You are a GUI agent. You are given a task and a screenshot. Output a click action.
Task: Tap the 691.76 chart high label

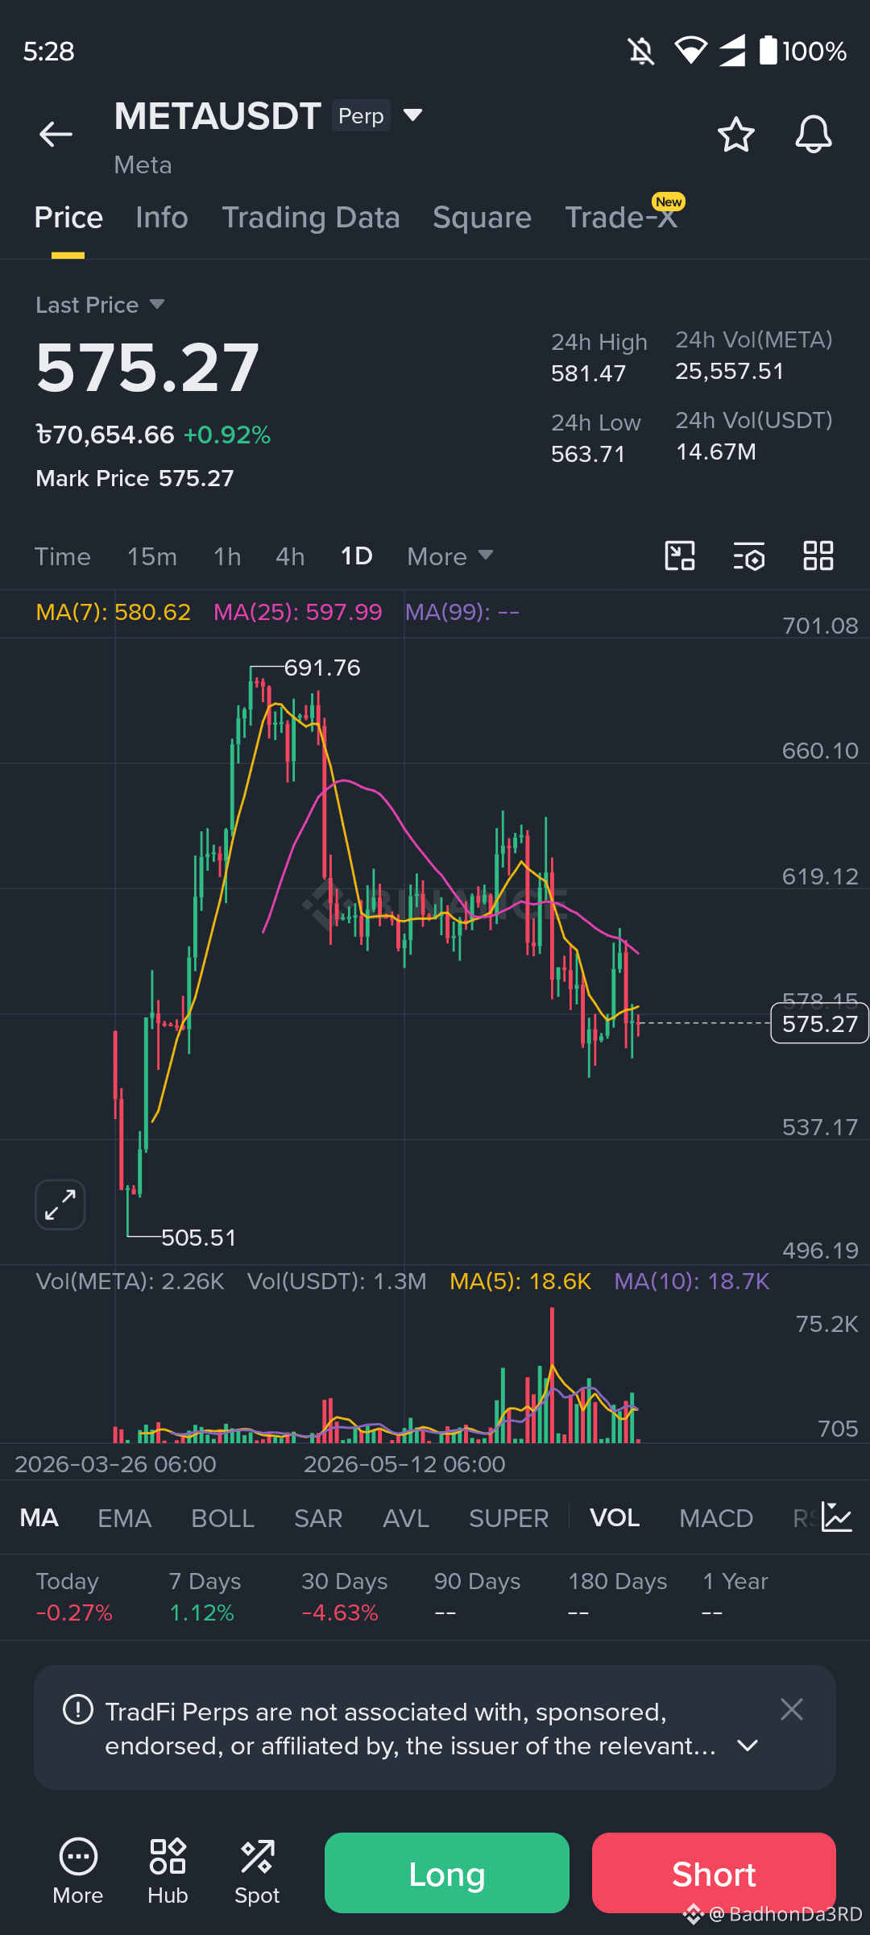point(322,668)
